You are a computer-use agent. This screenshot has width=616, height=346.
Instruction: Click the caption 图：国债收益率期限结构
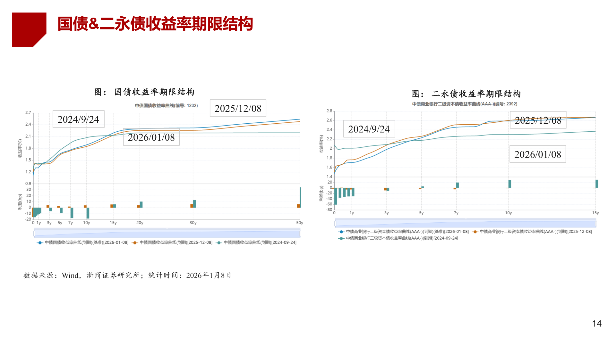[144, 92]
